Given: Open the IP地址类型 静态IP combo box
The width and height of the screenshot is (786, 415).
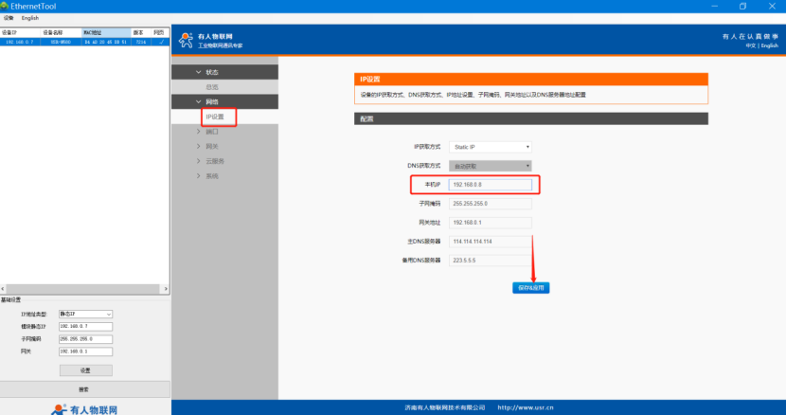Looking at the screenshot, I should (85, 314).
